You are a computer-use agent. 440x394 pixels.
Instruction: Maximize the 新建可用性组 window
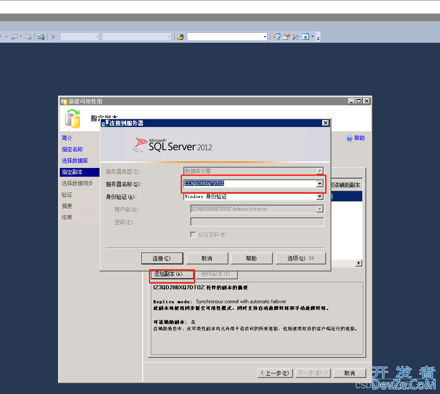point(359,101)
